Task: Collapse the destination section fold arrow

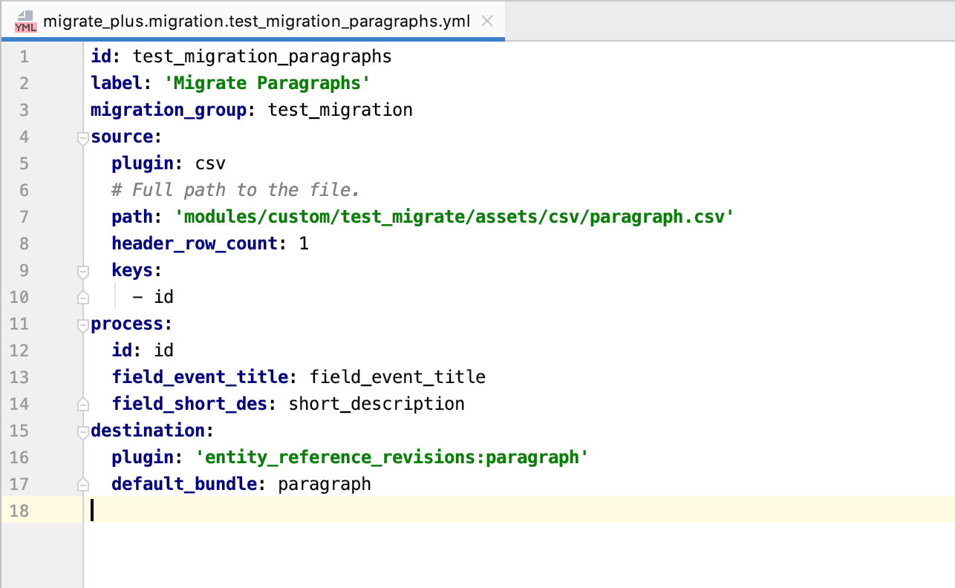Action: (82, 431)
